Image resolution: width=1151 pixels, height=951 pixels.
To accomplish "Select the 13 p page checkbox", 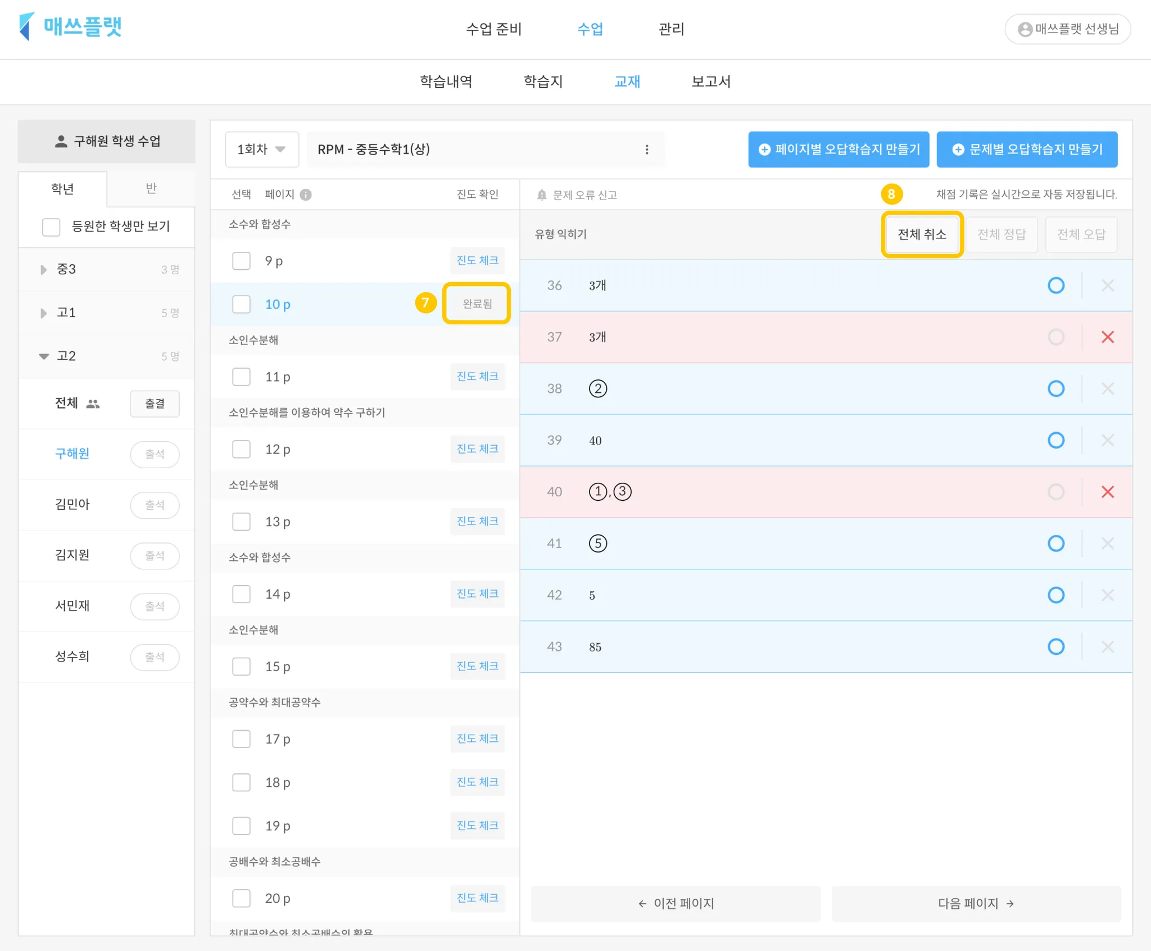I will [x=242, y=522].
